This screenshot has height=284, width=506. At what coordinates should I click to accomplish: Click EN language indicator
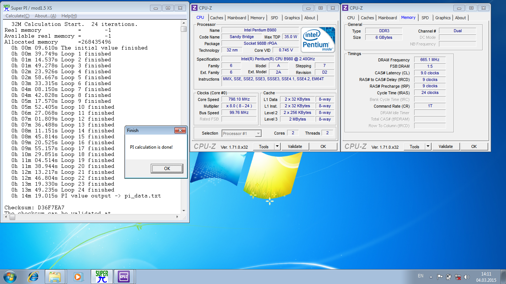point(420,276)
